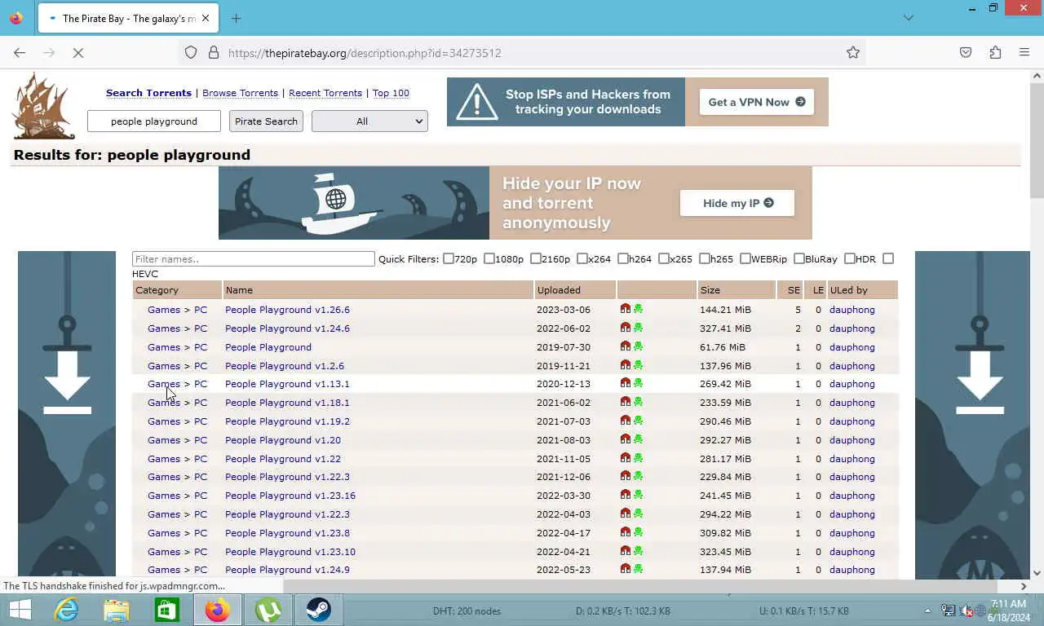Click magnet icon for People Playground v1.13.1

coord(626,383)
